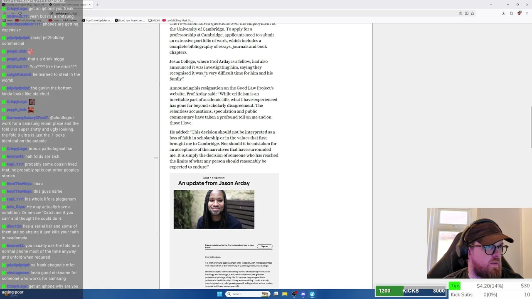
Task: Open the blue browser icon in taskbar
Action: 312,294
